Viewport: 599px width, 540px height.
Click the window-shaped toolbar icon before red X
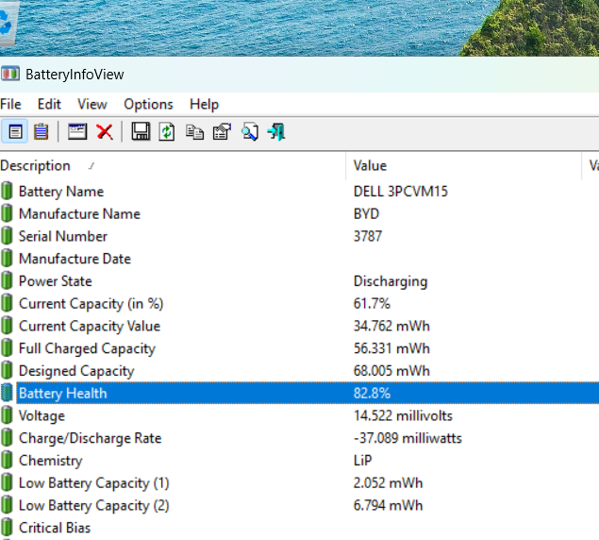click(x=77, y=132)
